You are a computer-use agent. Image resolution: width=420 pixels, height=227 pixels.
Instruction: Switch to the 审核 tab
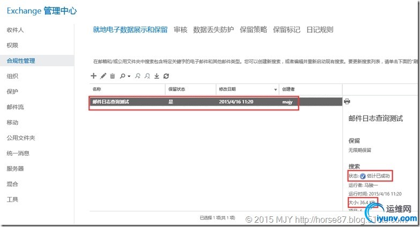pos(181,29)
